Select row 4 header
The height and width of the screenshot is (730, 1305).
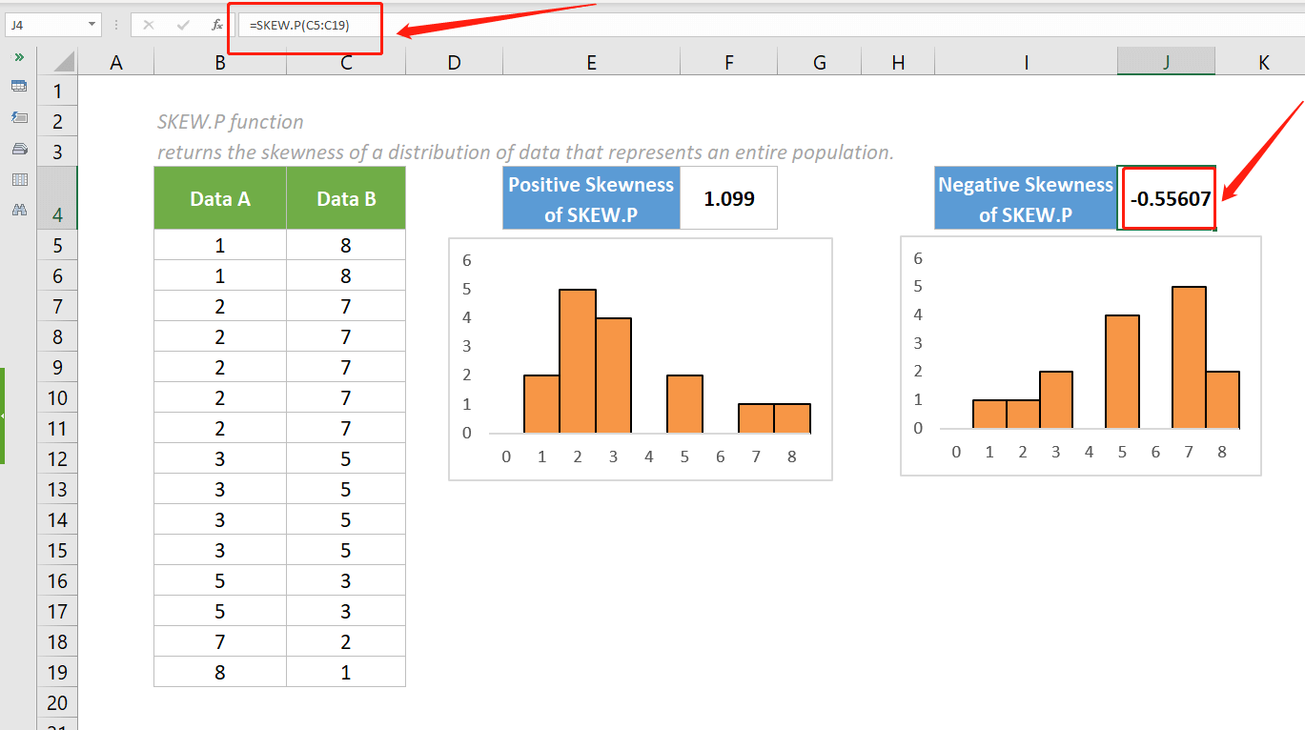pyautogui.click(x=57, y=197)
